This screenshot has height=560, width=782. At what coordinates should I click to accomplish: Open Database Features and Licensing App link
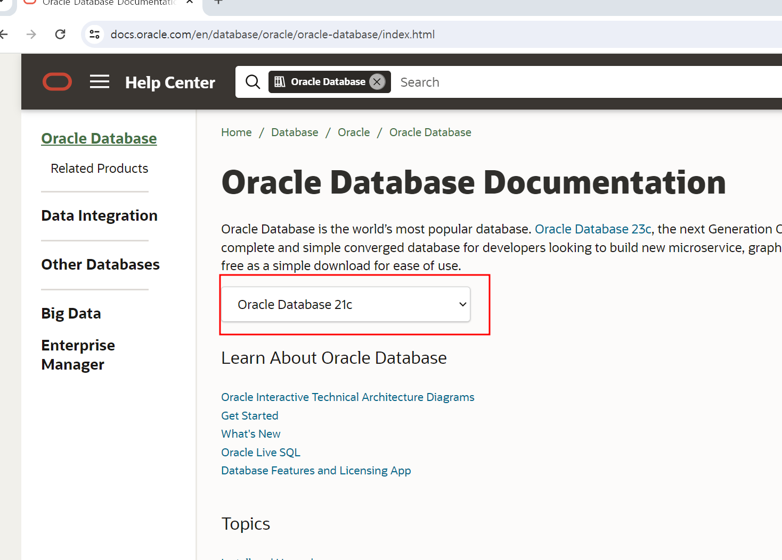316,471
